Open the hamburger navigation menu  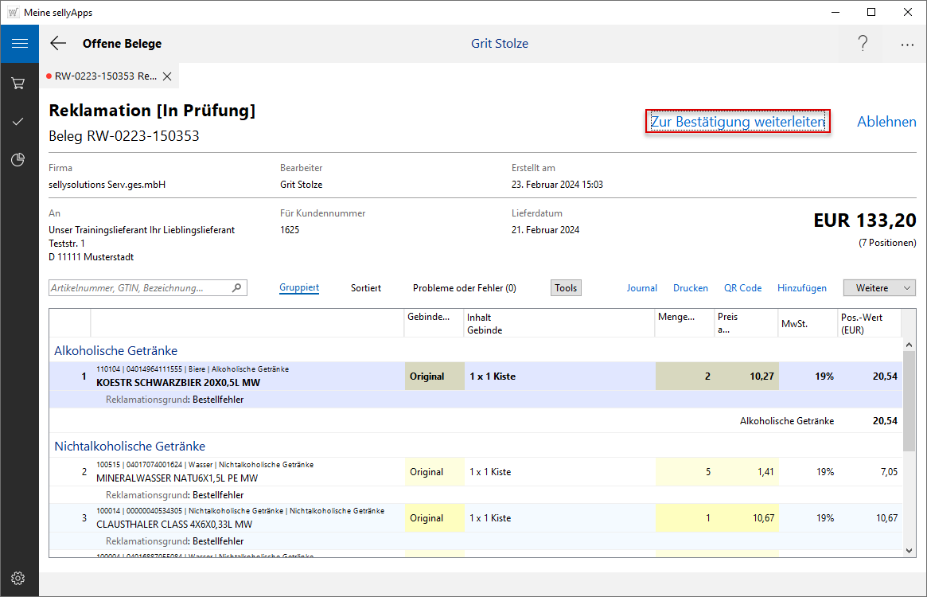pyautogui.click(x=19, y=44)
